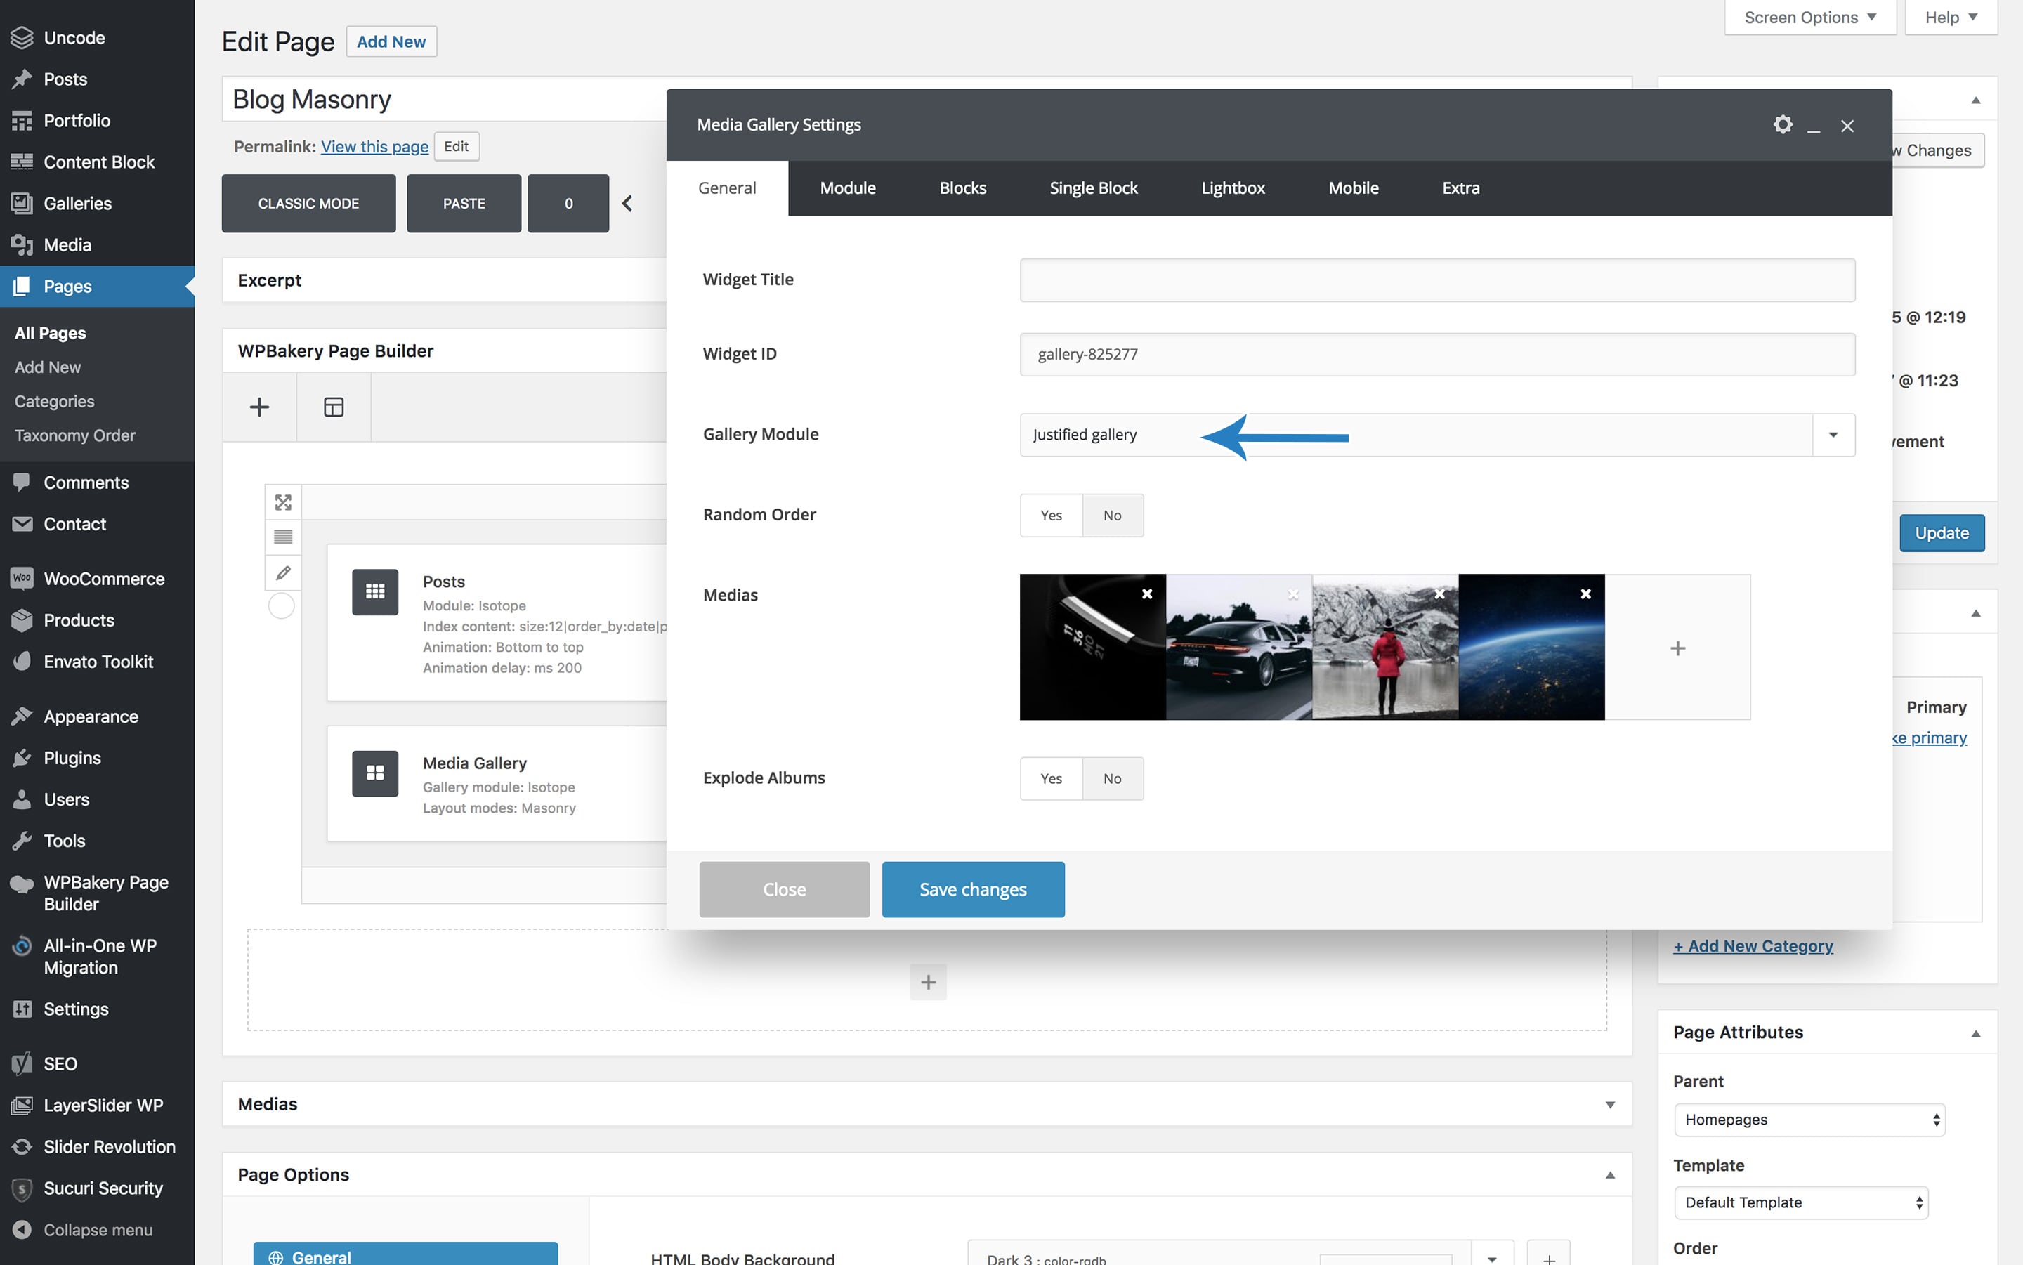The width and height of the screenshot is (2023, 1265).
Task: Click the pencil edit row icon
Action: [283, 573]
